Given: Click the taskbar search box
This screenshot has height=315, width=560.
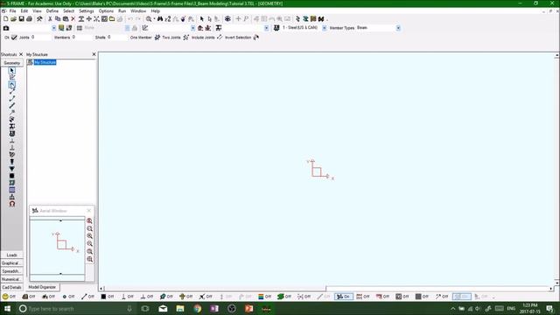Looking at the screenshot, I should (x=76, y=309).
